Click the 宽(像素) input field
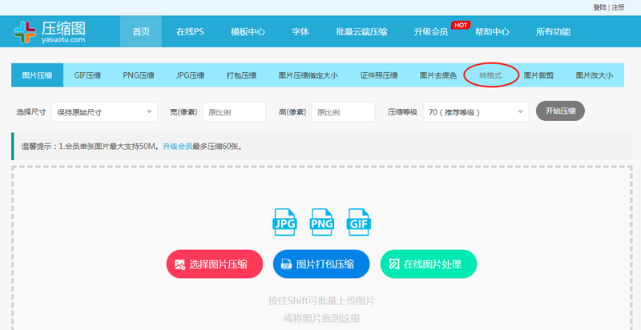The height and width of the screenshot is (330, 641). tap(234, 112)
